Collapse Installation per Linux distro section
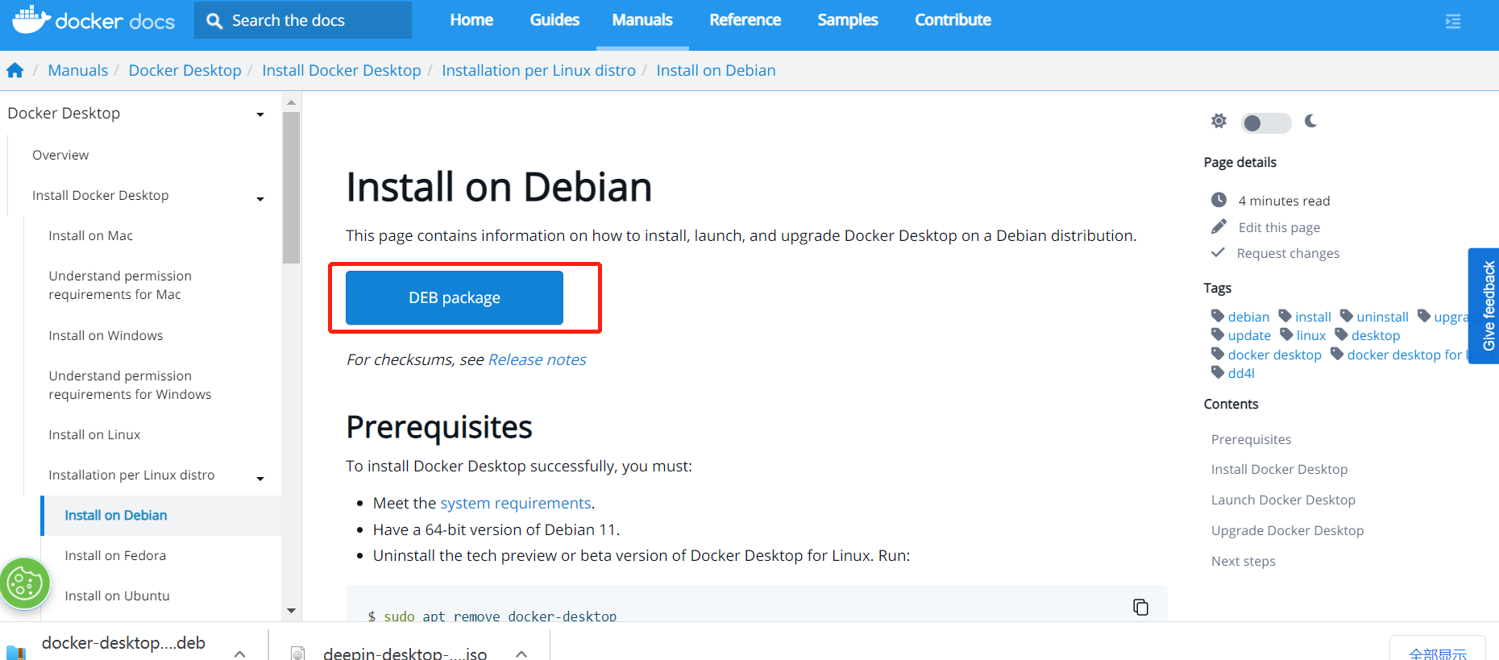 260,478
